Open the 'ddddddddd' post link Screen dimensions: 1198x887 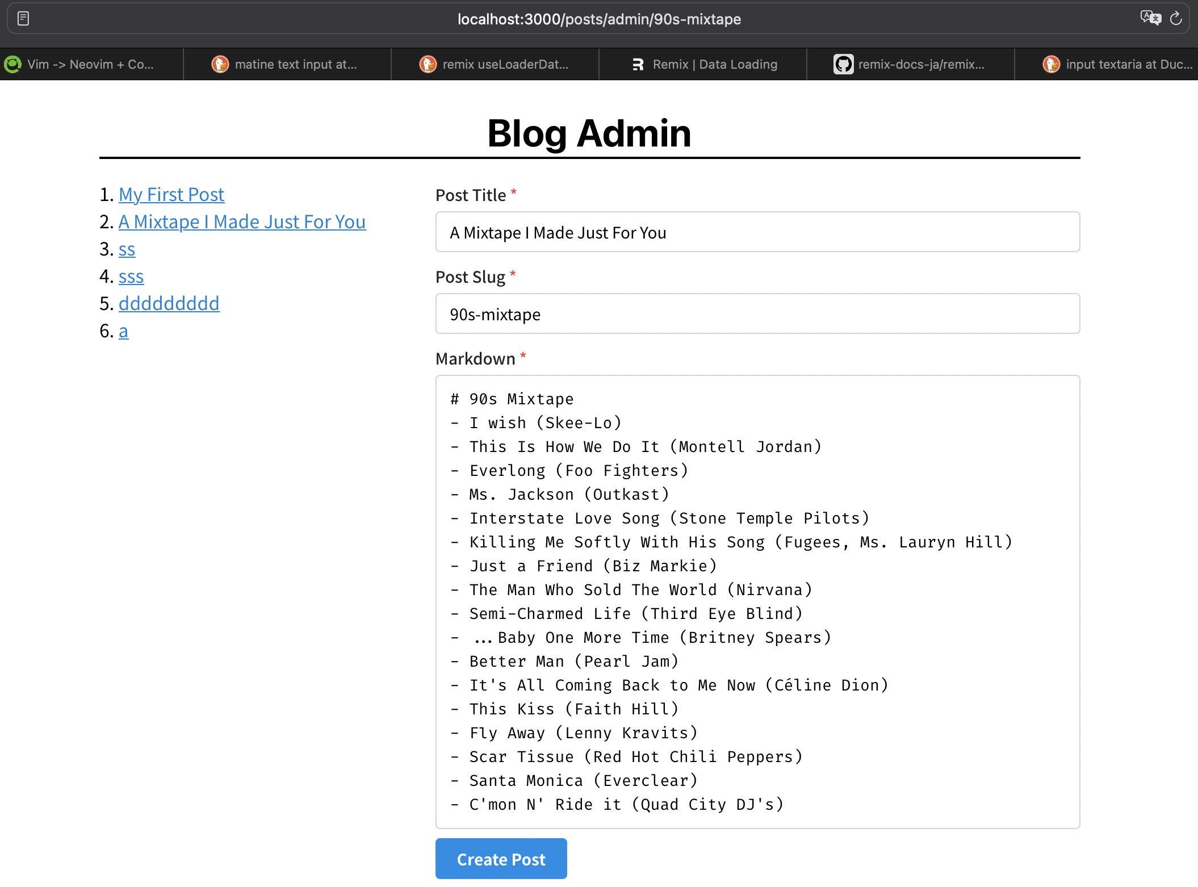tap(169, 304)
